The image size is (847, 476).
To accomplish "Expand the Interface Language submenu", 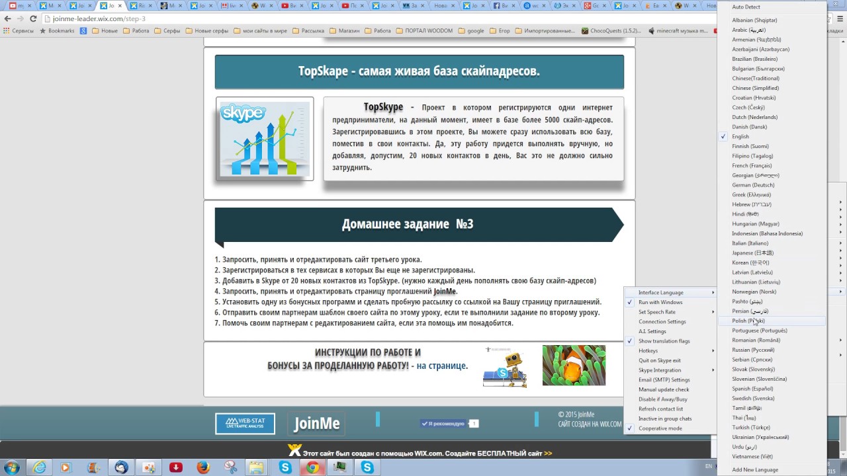I will 670,292.
